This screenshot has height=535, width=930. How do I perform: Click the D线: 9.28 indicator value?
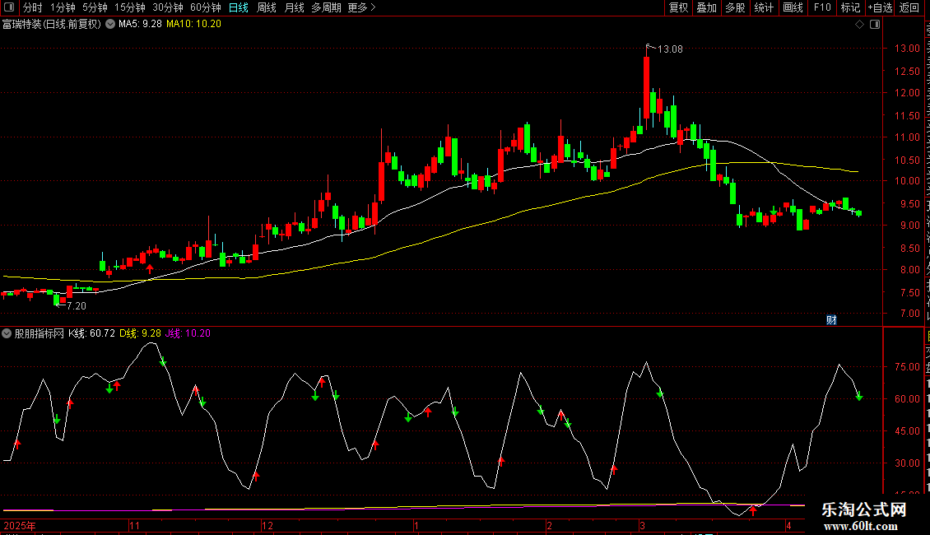[x=140, y=333]
